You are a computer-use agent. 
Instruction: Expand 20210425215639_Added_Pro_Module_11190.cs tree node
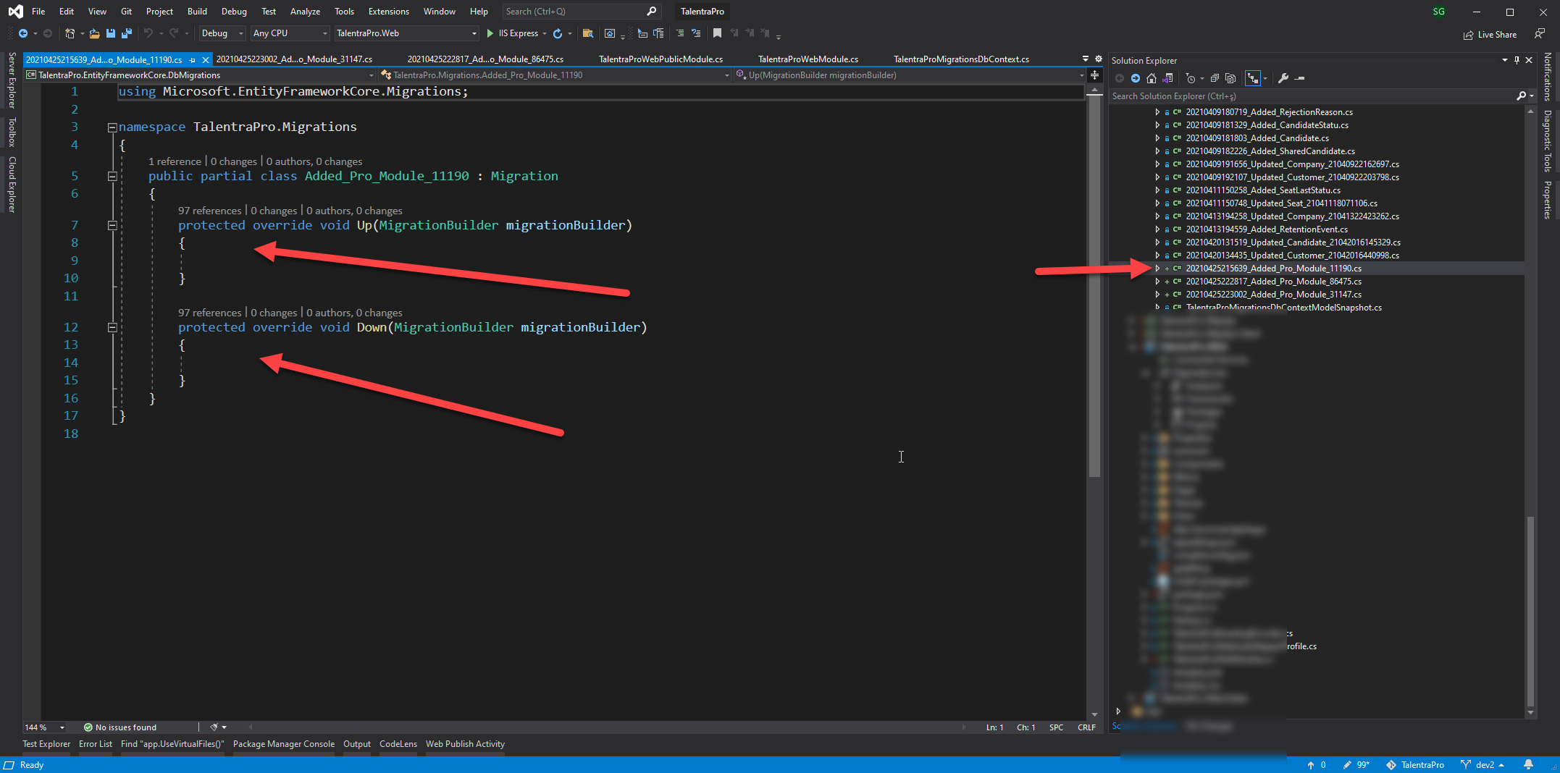1157,269
